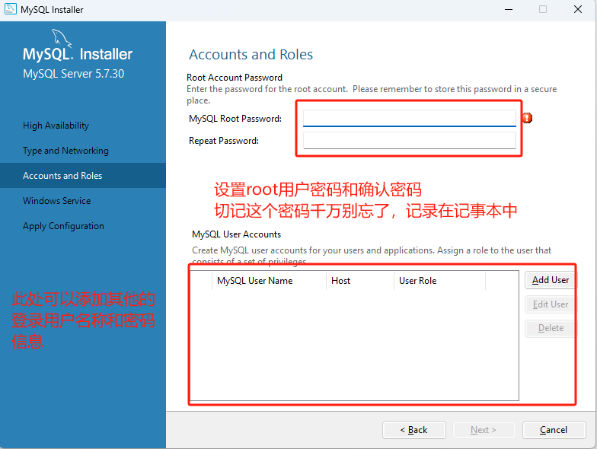Go back with the Back button
Viewport: 597px width, 449px height.
pos(414,430)
